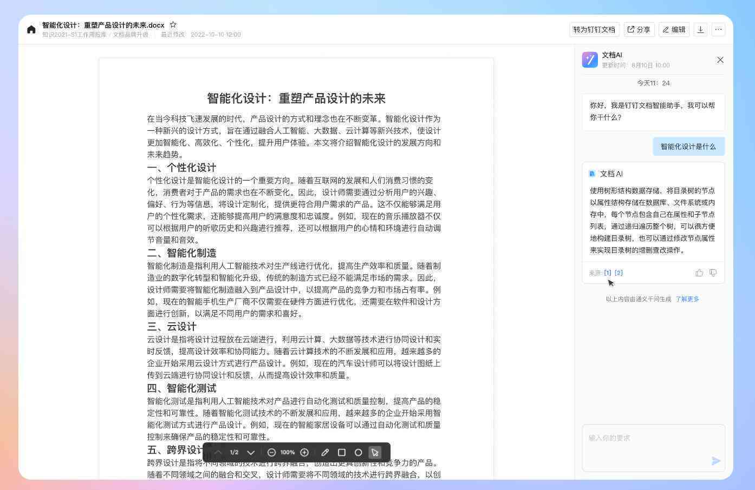755x490 pixels.
Task: Open the more options ellipsis menu
Action: (x=718, y=30)
